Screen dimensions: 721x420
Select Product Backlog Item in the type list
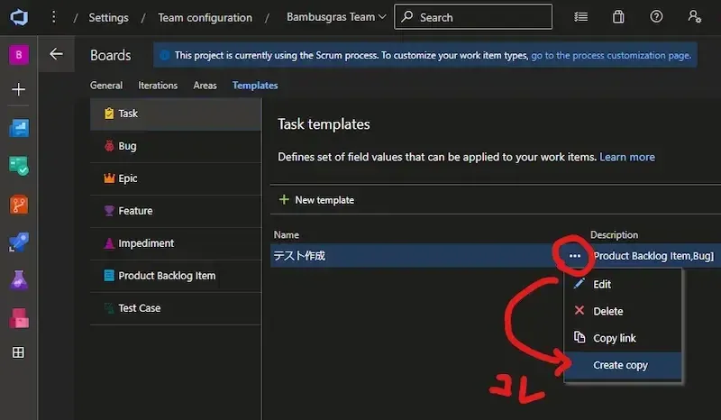167,276
